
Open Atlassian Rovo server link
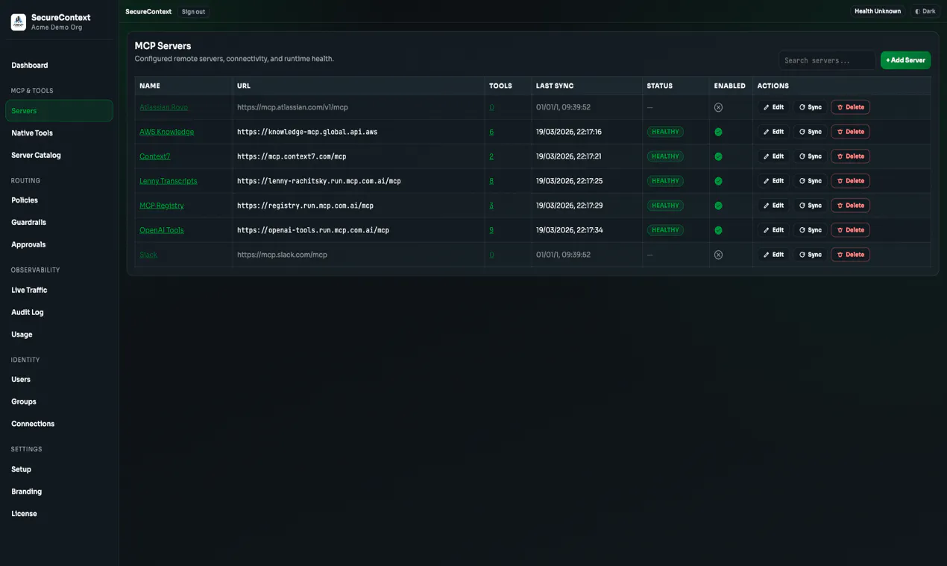[163, 107]
